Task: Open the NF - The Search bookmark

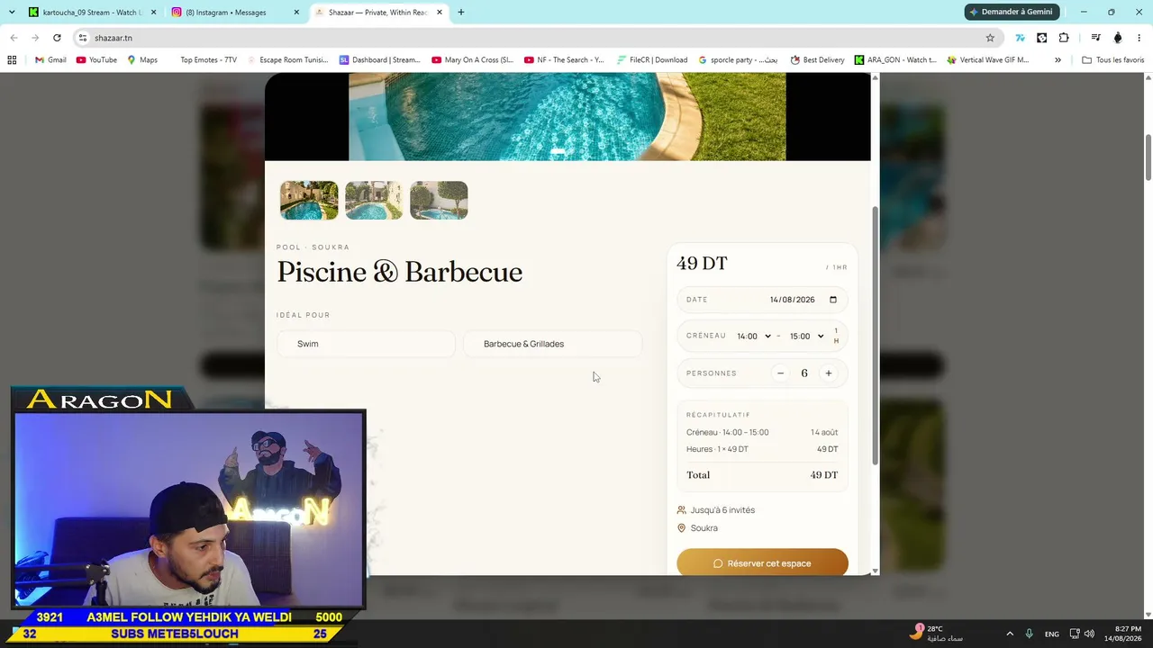Action: pyautogui.click(x=565, y=60)
